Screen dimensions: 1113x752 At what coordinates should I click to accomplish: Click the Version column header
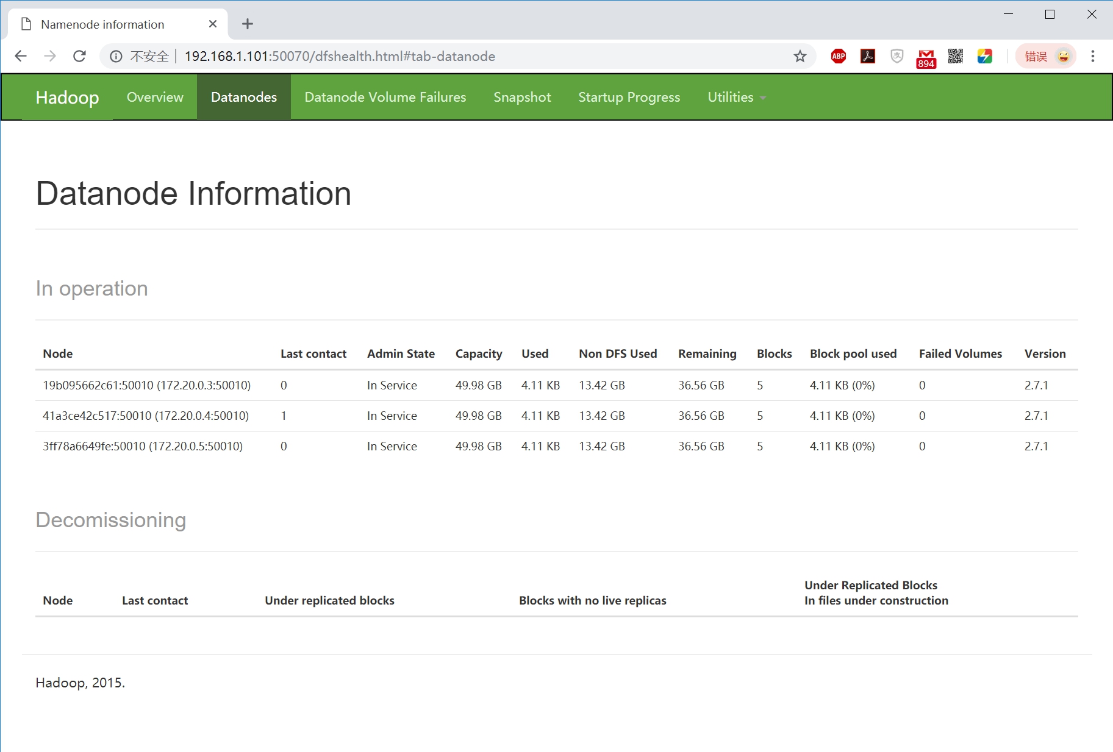pos(1045,353)
